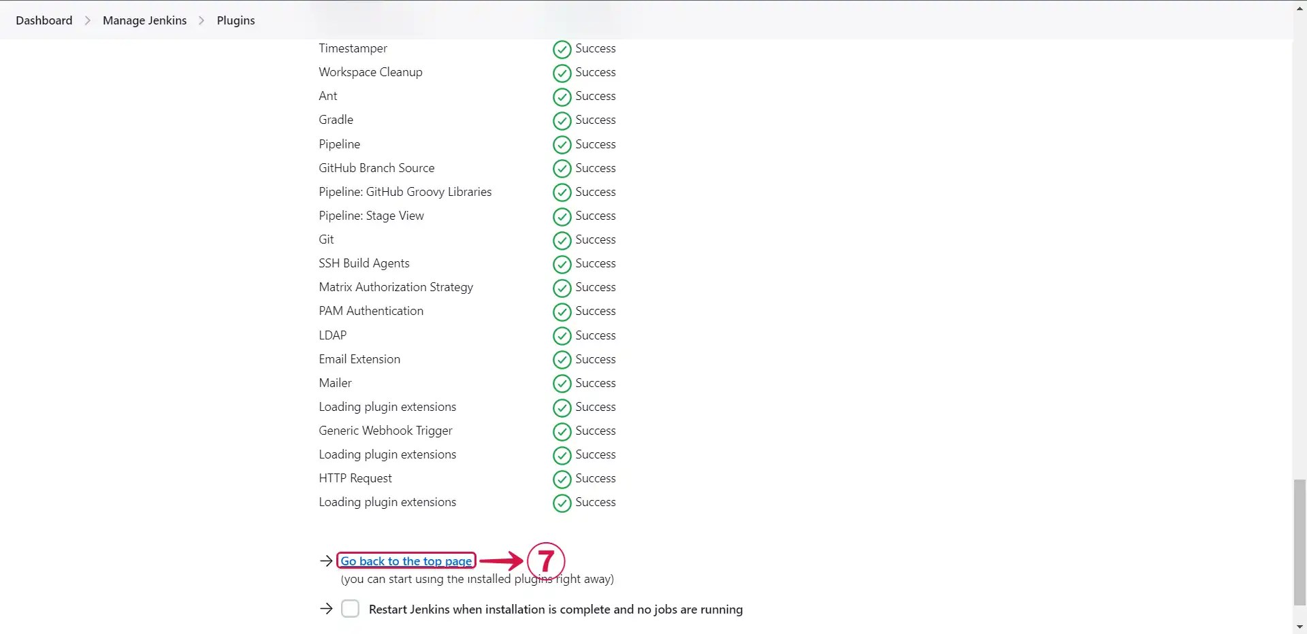Screen dimensions: 1307x634
Task: Select the Matrix Authorization Strategy check icon
Action: pyautogui.click(x=562, y=288)
